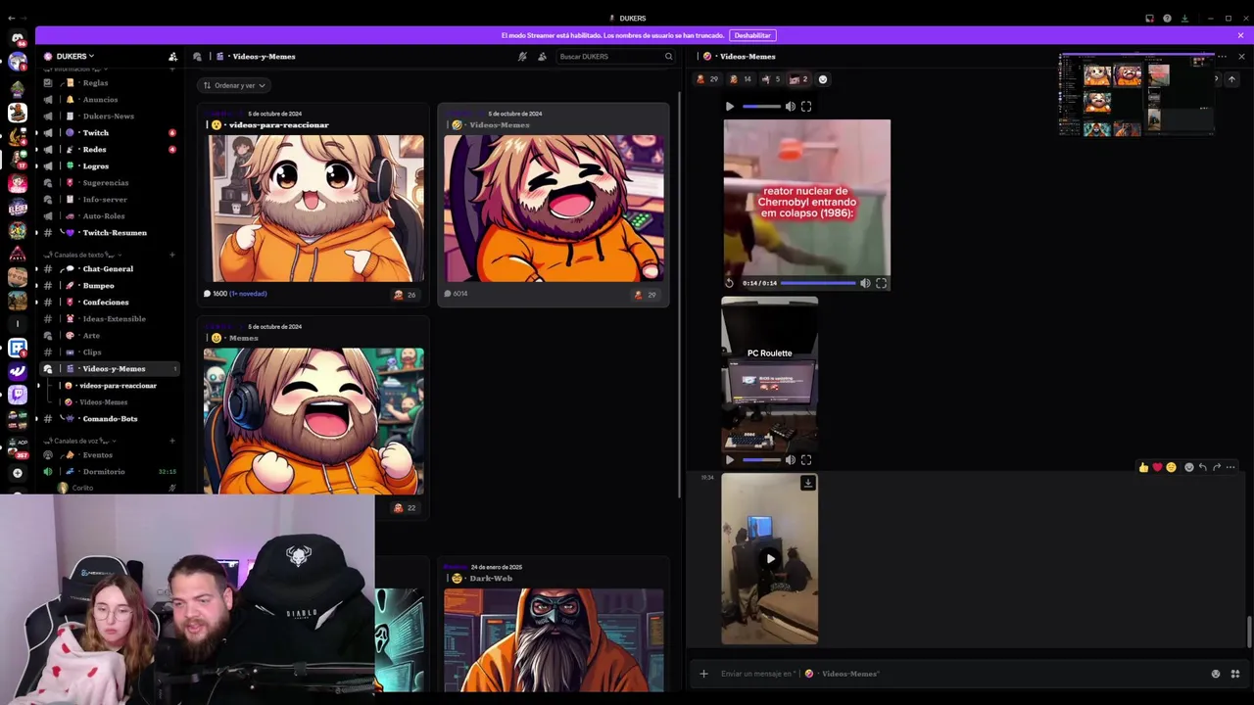Open the Videos-Memes post card
Image resolution: width=1254 pixels, height=705 pixels.
pyautogui.click(x=553, y=205)
